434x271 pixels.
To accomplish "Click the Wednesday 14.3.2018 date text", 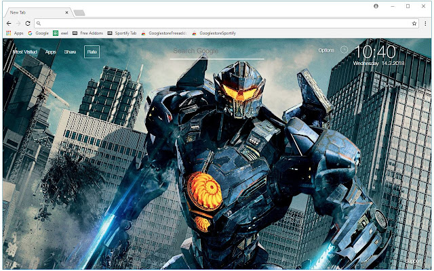I will 378,63.
